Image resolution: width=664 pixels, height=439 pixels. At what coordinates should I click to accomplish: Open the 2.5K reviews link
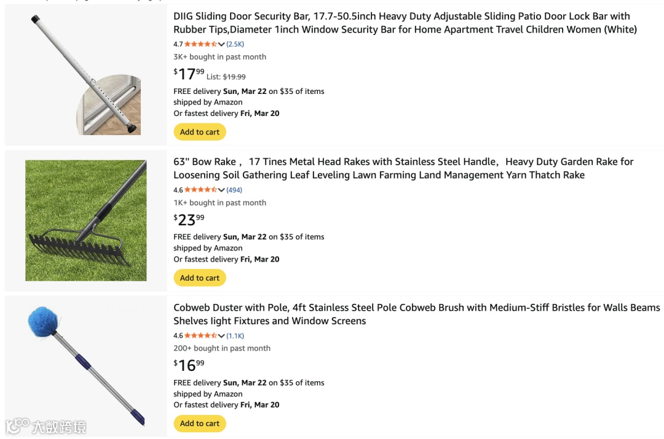pos(235,44)
